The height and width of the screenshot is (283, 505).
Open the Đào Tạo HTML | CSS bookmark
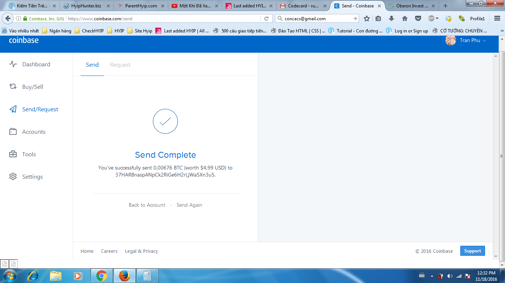pos(298,31)
